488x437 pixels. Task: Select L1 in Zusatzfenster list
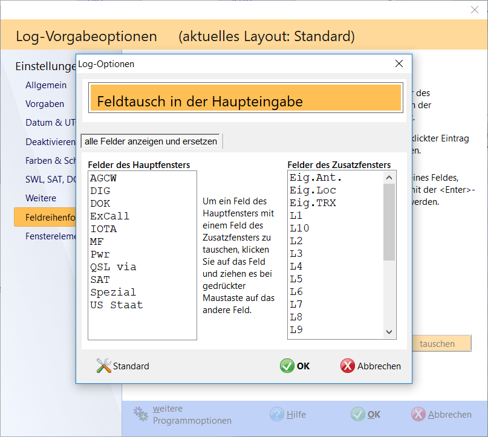pos(336,216)
